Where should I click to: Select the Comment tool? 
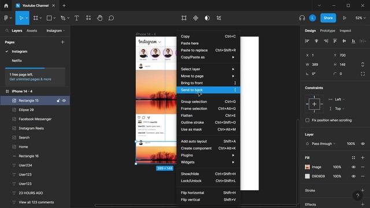click(111, 18)
